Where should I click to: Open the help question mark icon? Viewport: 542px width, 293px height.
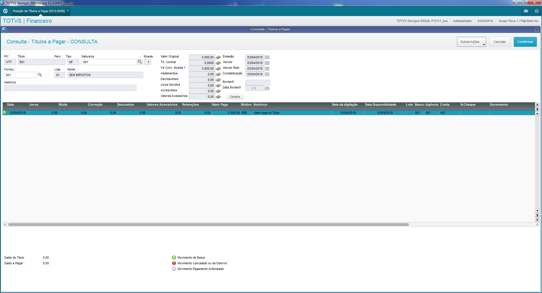tap(537, 11)
